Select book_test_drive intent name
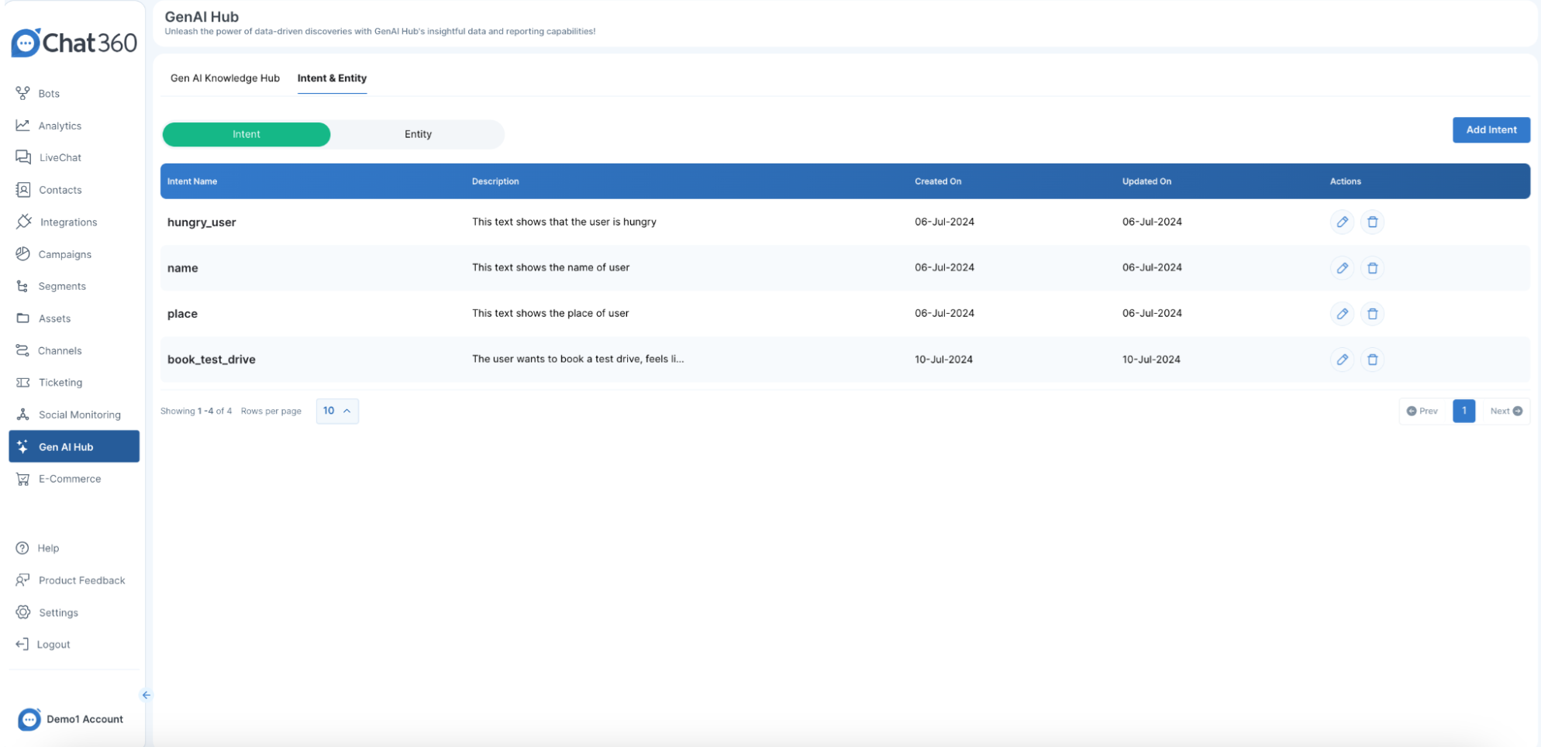This screenshot has height=747, width=1541. click(x=211, y=360)
